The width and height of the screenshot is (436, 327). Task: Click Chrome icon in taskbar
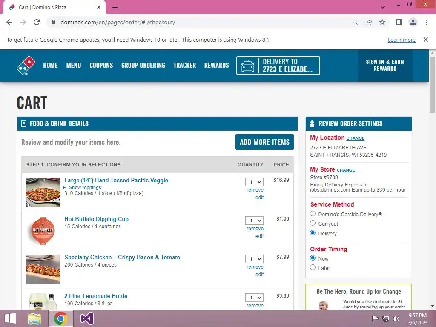[61, 318]
